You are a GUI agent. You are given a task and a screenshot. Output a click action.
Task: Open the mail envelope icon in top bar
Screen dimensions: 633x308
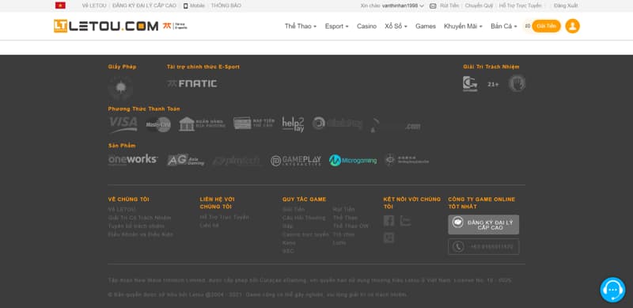433,6
